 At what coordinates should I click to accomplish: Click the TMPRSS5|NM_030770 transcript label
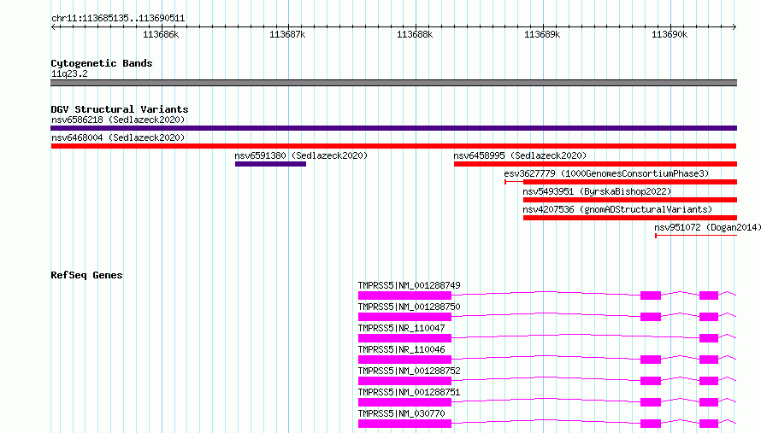(401, 413)
